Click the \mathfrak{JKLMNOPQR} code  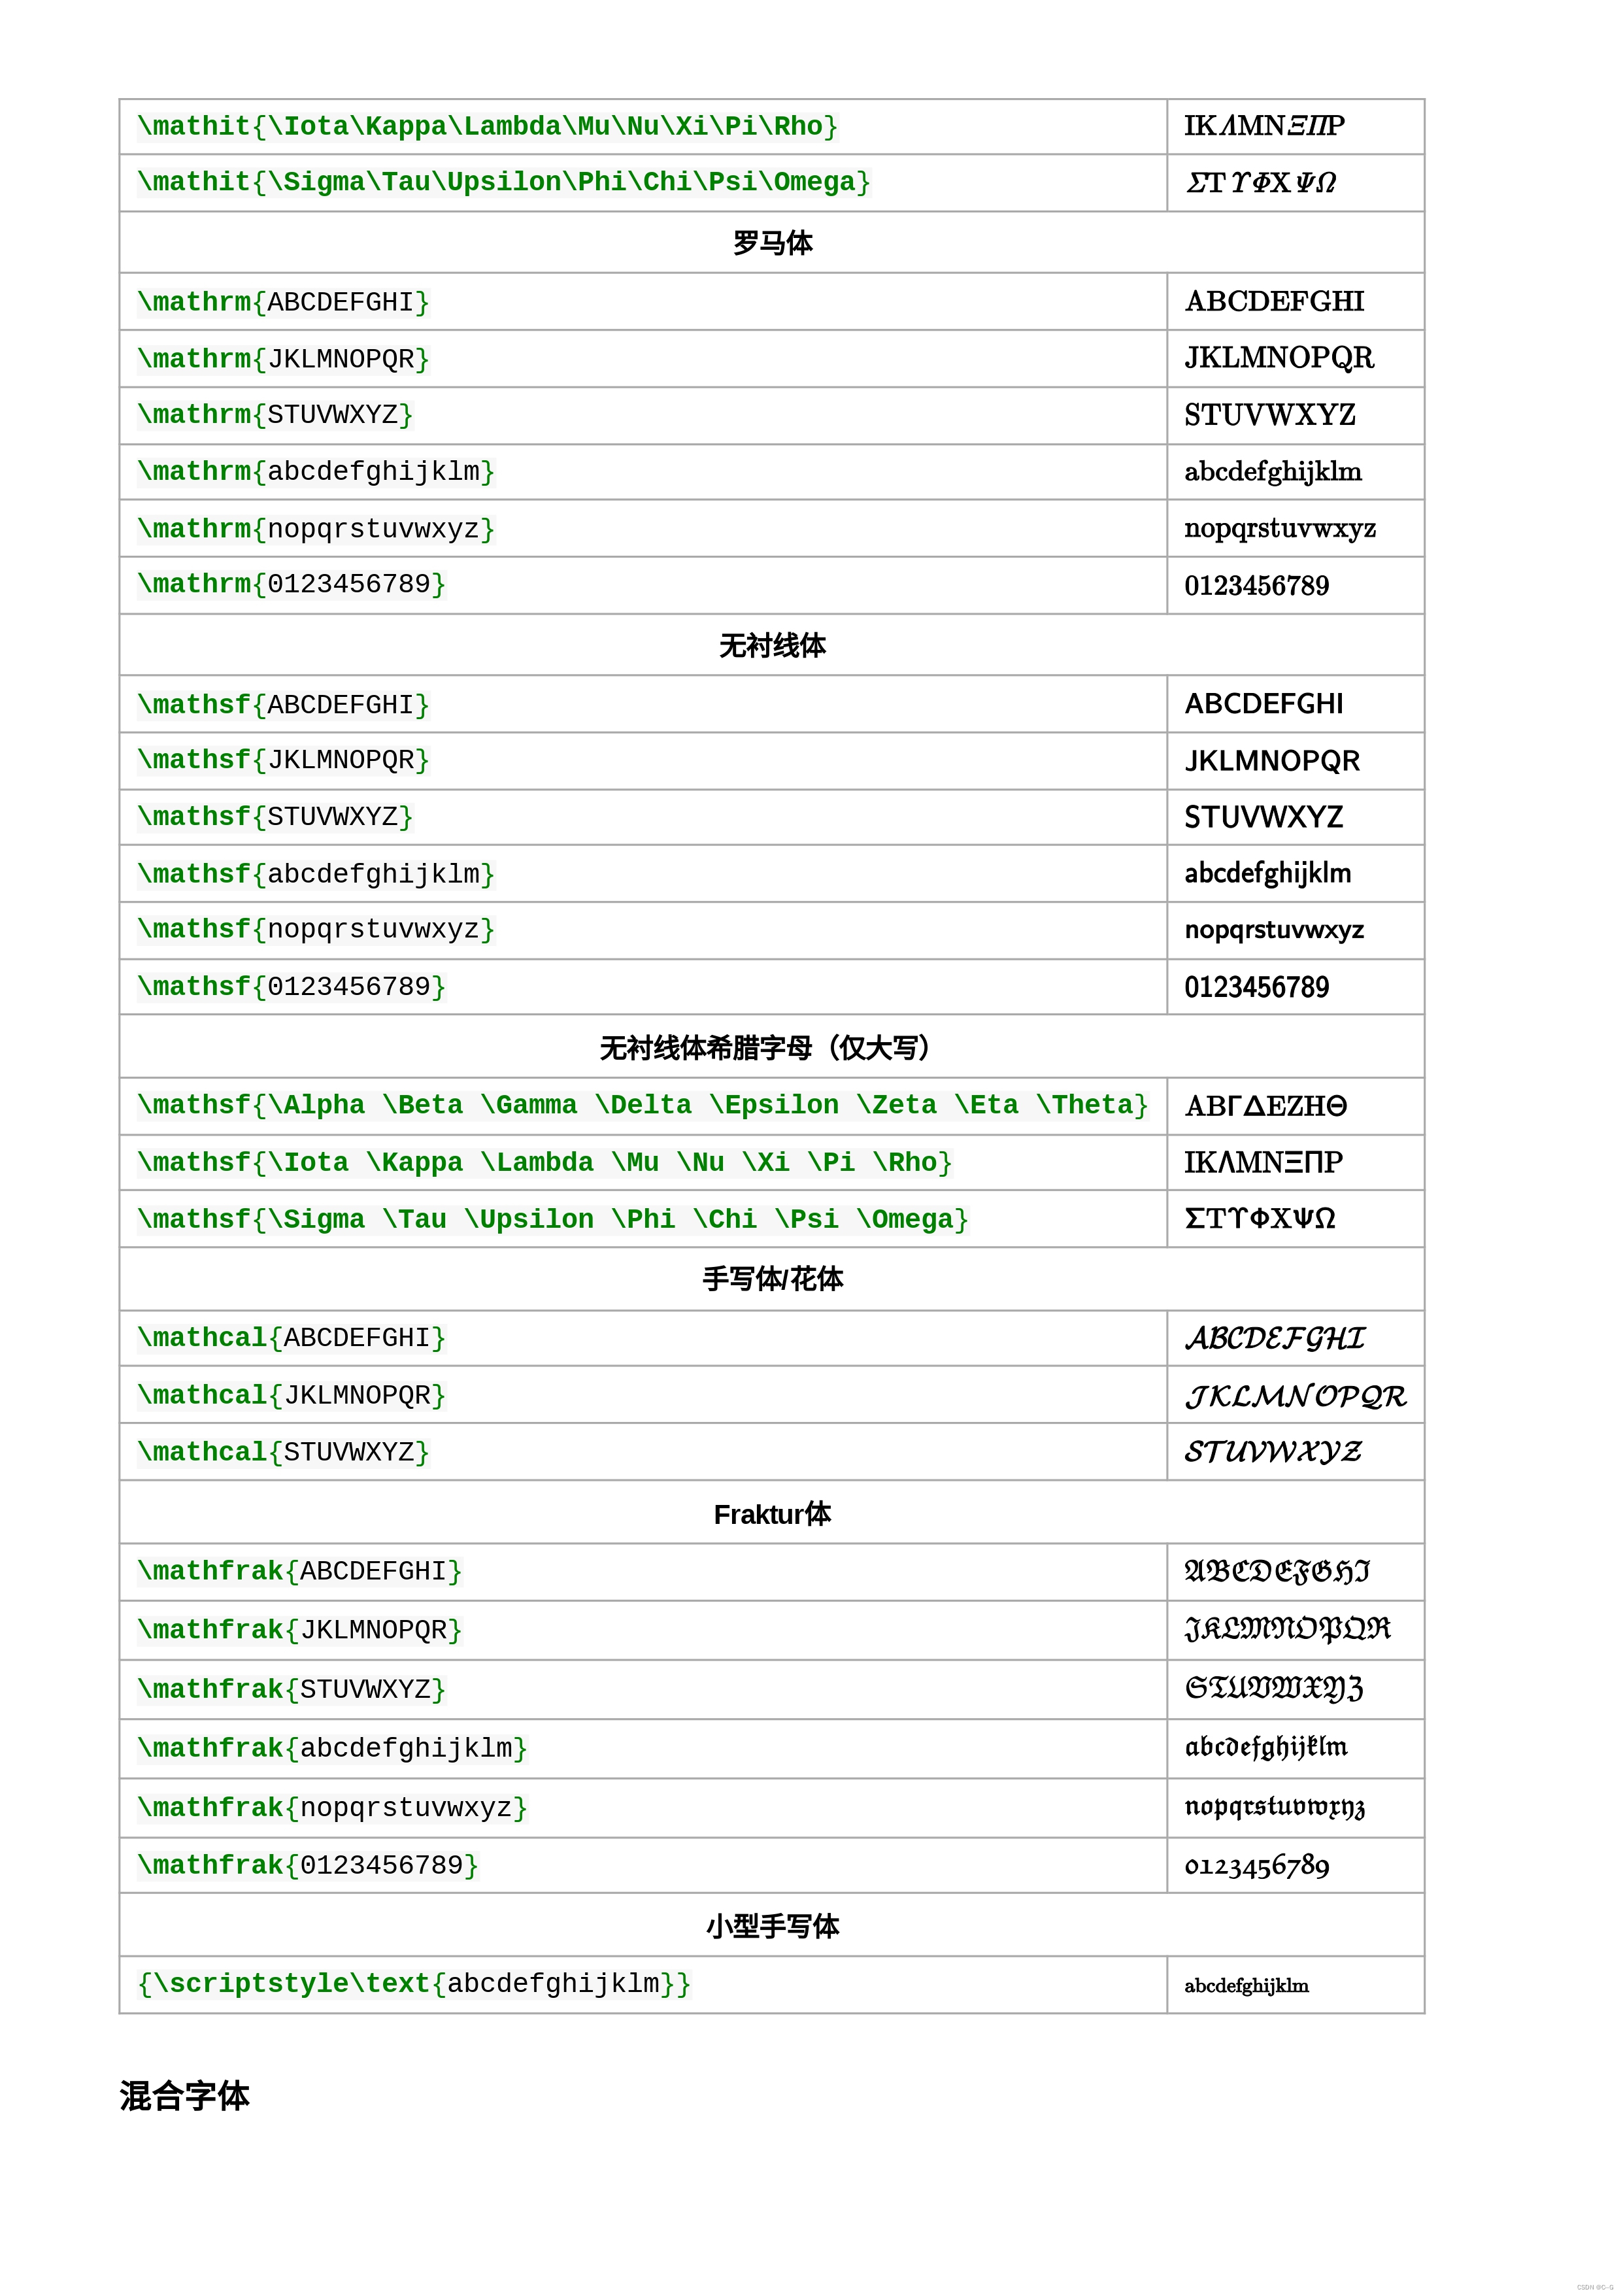coord(300,1630)
